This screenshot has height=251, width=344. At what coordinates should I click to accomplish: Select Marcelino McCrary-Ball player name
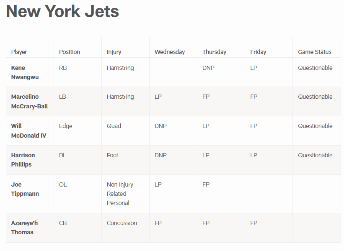(x=29, y=101)
